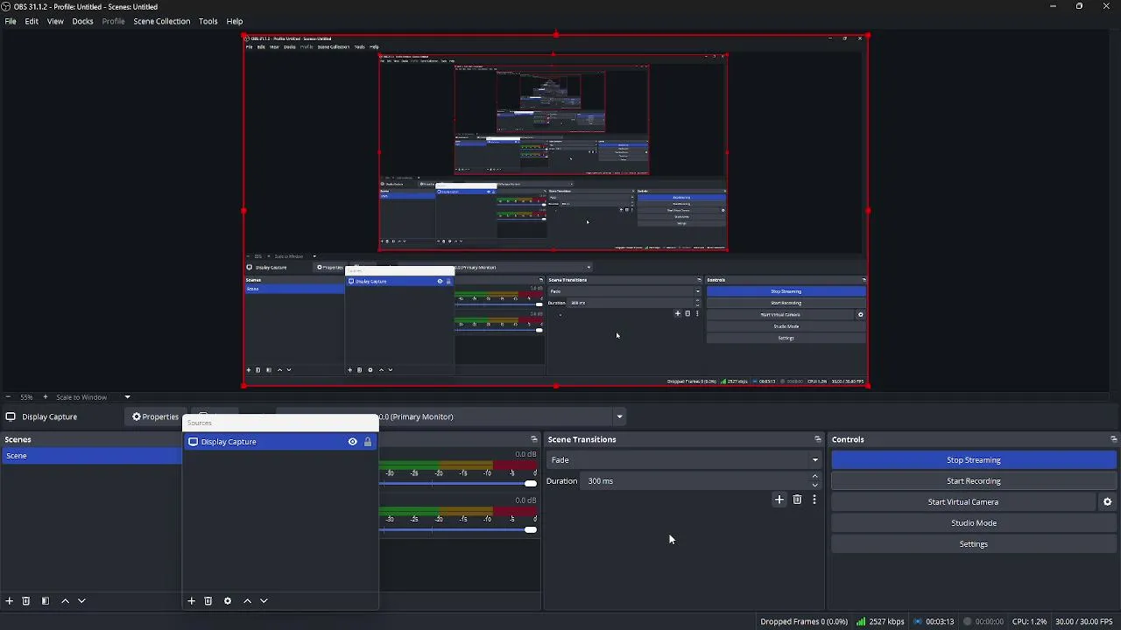Open the Primary Monitor display dropdown

tap(619, 417)
